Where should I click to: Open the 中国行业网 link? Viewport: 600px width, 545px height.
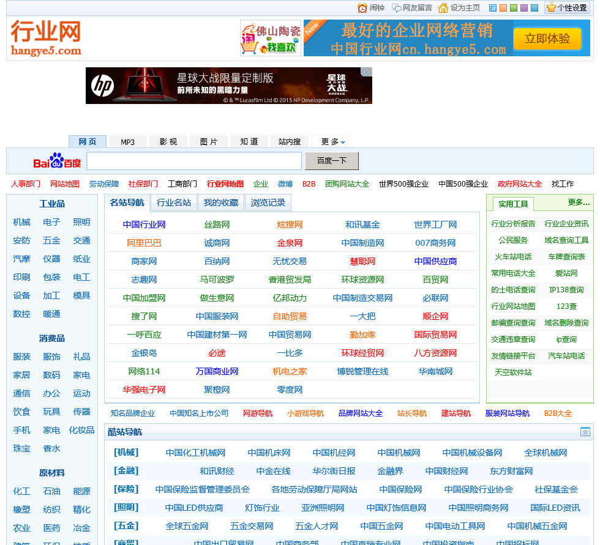click(x=144, y=224)
